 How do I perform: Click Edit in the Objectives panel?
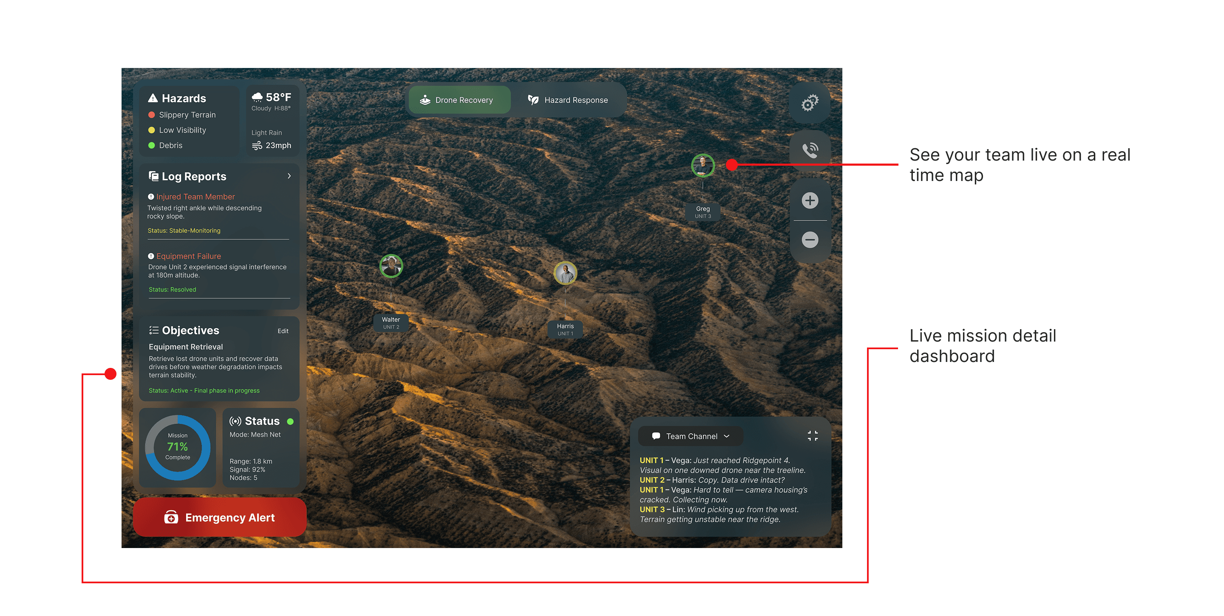(x=283, y=331)
